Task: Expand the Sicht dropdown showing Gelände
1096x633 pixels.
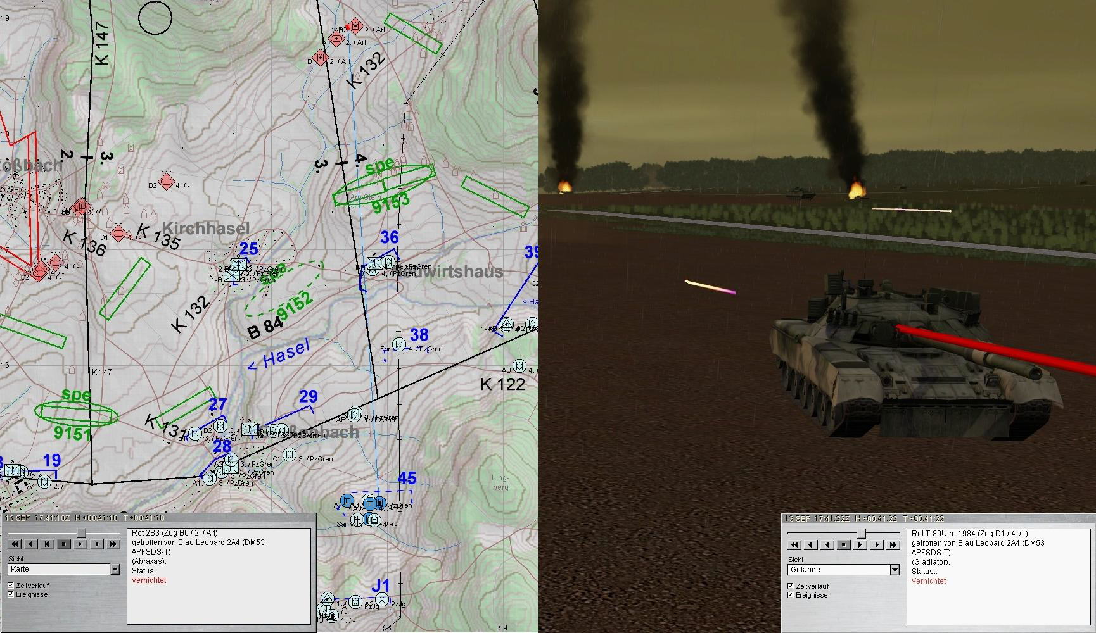Action: [x=894, y=570]
